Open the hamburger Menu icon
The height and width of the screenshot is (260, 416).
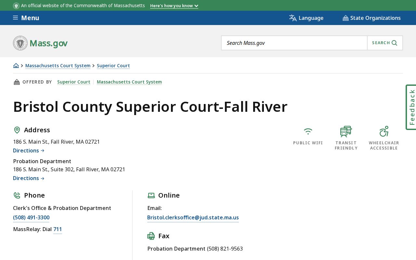pos(15,18)
